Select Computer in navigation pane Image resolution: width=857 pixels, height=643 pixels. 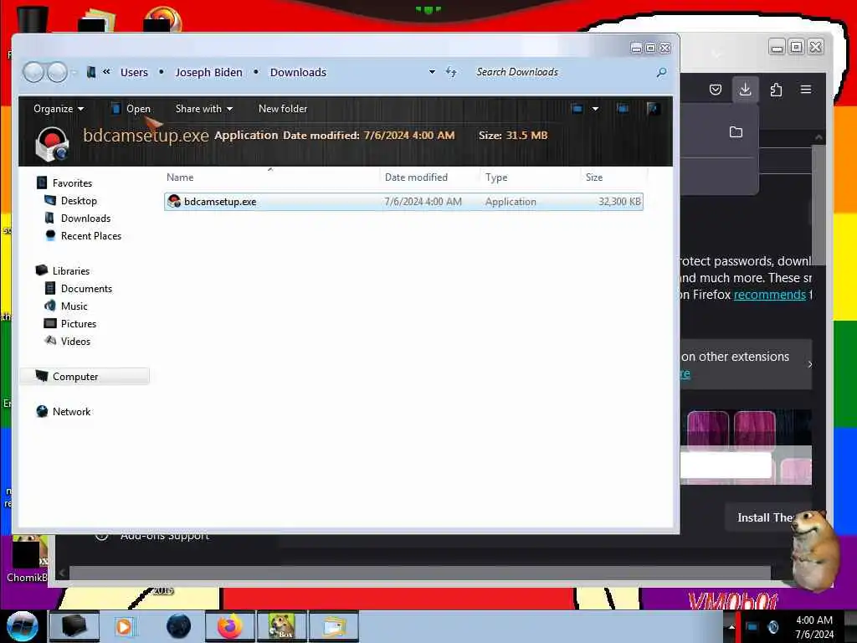coord(85,376)
